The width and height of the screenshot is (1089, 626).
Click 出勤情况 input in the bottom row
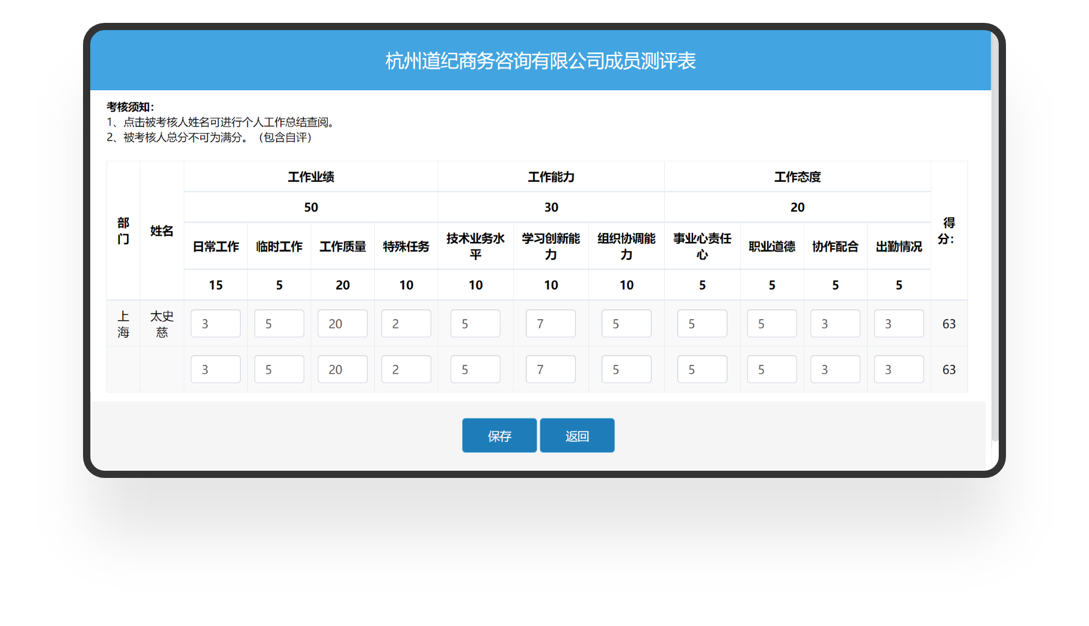click(x=899, y=370)
